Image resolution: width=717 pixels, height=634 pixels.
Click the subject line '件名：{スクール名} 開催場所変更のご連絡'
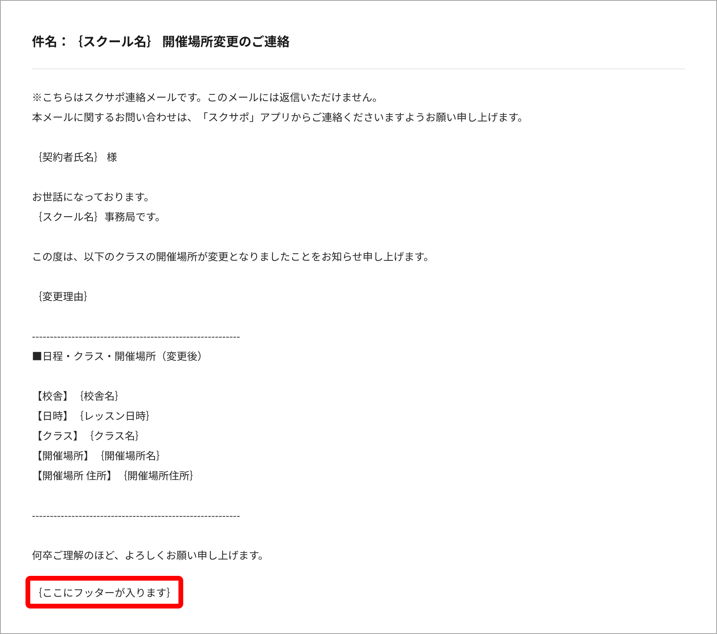[161, 41]
